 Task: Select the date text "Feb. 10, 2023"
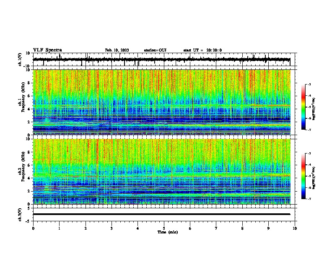(x=117, y=50)
